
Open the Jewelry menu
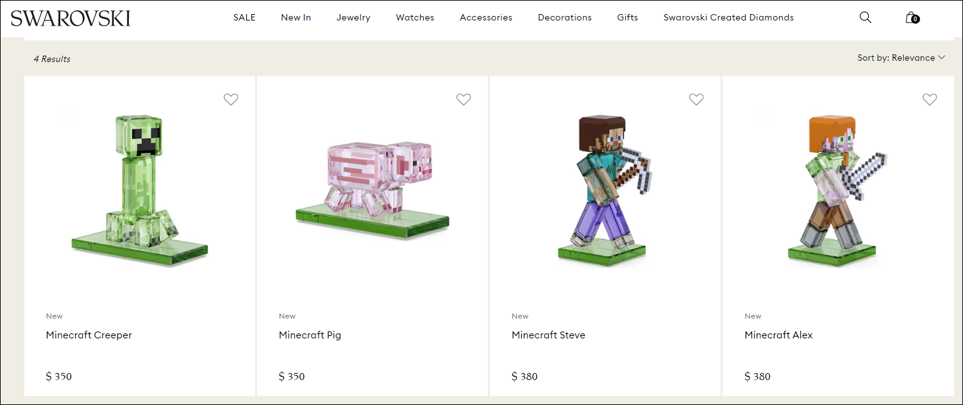tap(353, 17)
